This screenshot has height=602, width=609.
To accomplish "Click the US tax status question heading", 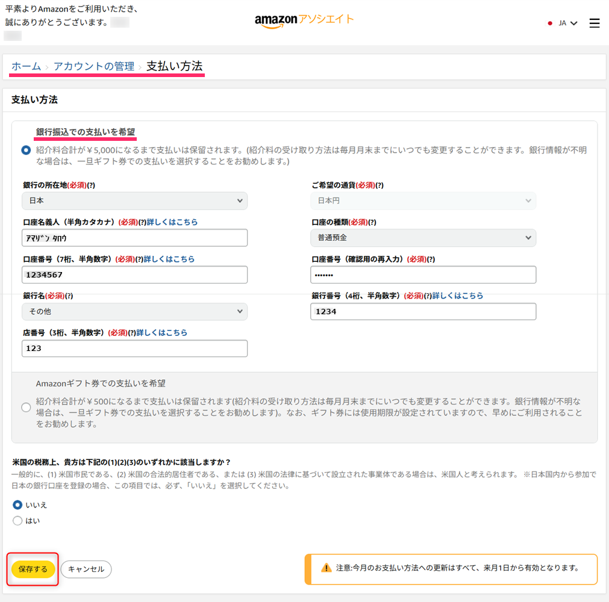I will [122, 462].
